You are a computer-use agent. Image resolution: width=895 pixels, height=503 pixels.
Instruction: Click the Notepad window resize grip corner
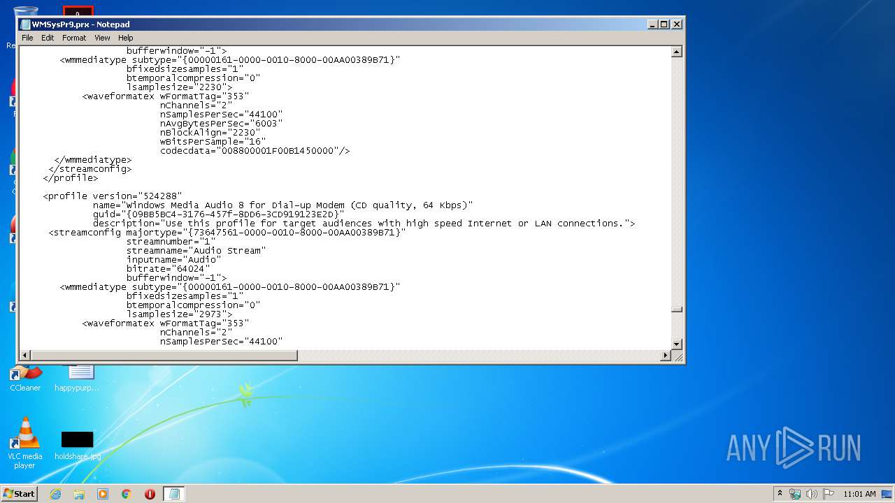(x=677, y=356)
